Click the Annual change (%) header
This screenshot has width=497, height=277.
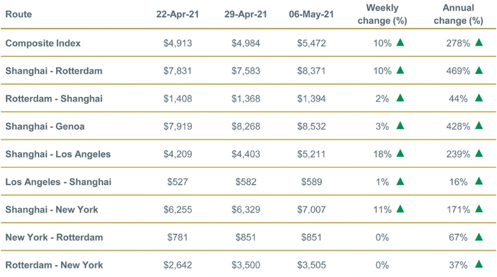(x=458, y=14)
